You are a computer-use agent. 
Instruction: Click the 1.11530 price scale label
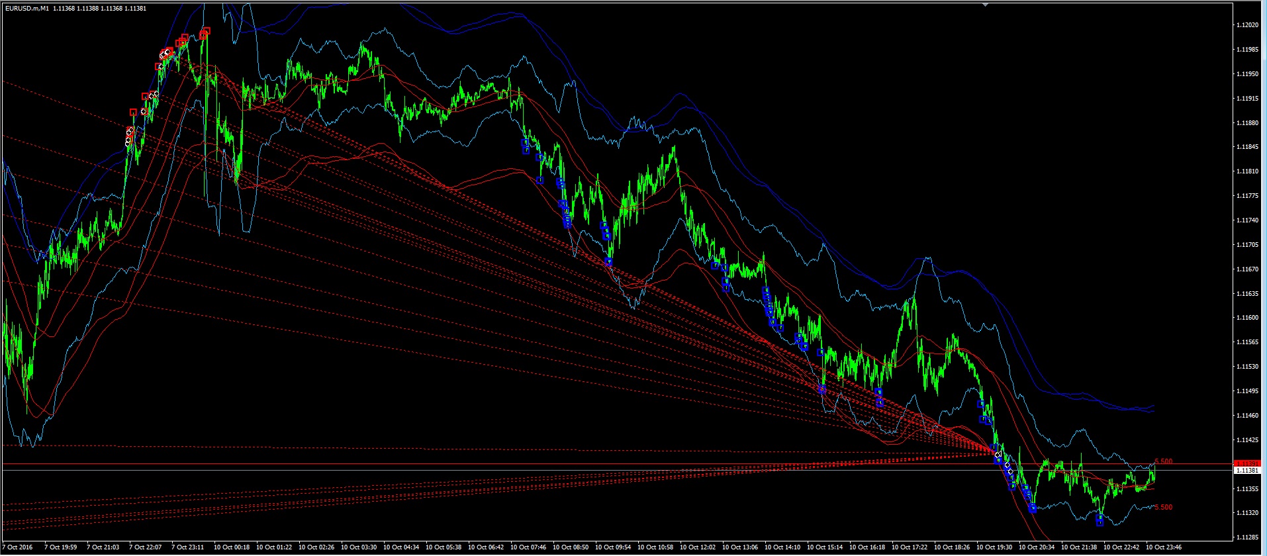pos(1247,367)
